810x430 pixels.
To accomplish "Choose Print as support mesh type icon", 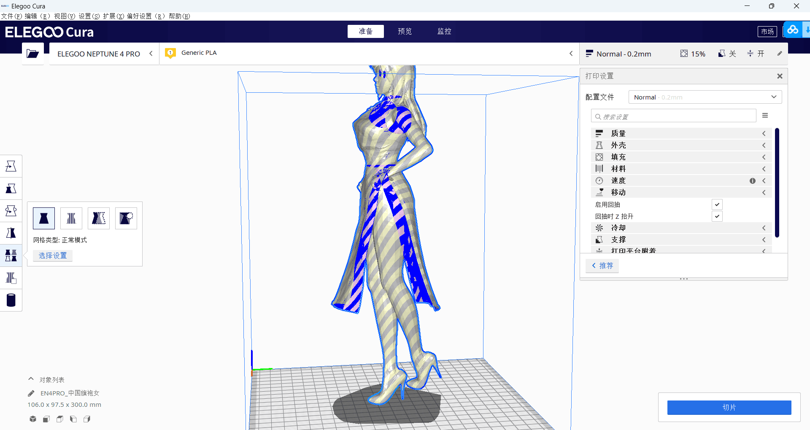I will pos(71,218).
